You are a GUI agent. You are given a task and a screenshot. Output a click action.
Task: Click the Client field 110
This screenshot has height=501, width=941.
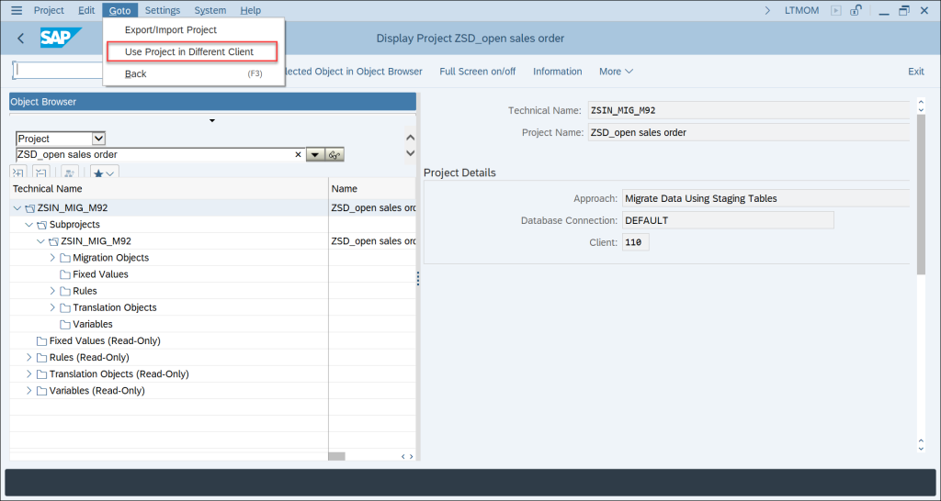coord(636,242)
